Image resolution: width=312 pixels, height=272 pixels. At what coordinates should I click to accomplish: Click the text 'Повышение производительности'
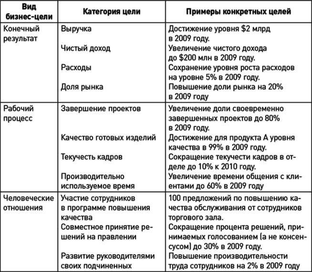[x=228, y=256]
